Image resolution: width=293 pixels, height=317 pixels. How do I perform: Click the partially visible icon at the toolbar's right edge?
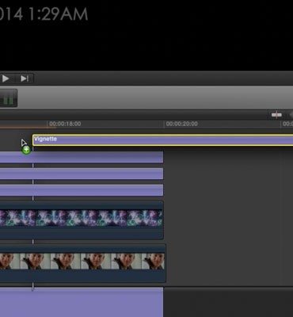(x=291, y=115)
